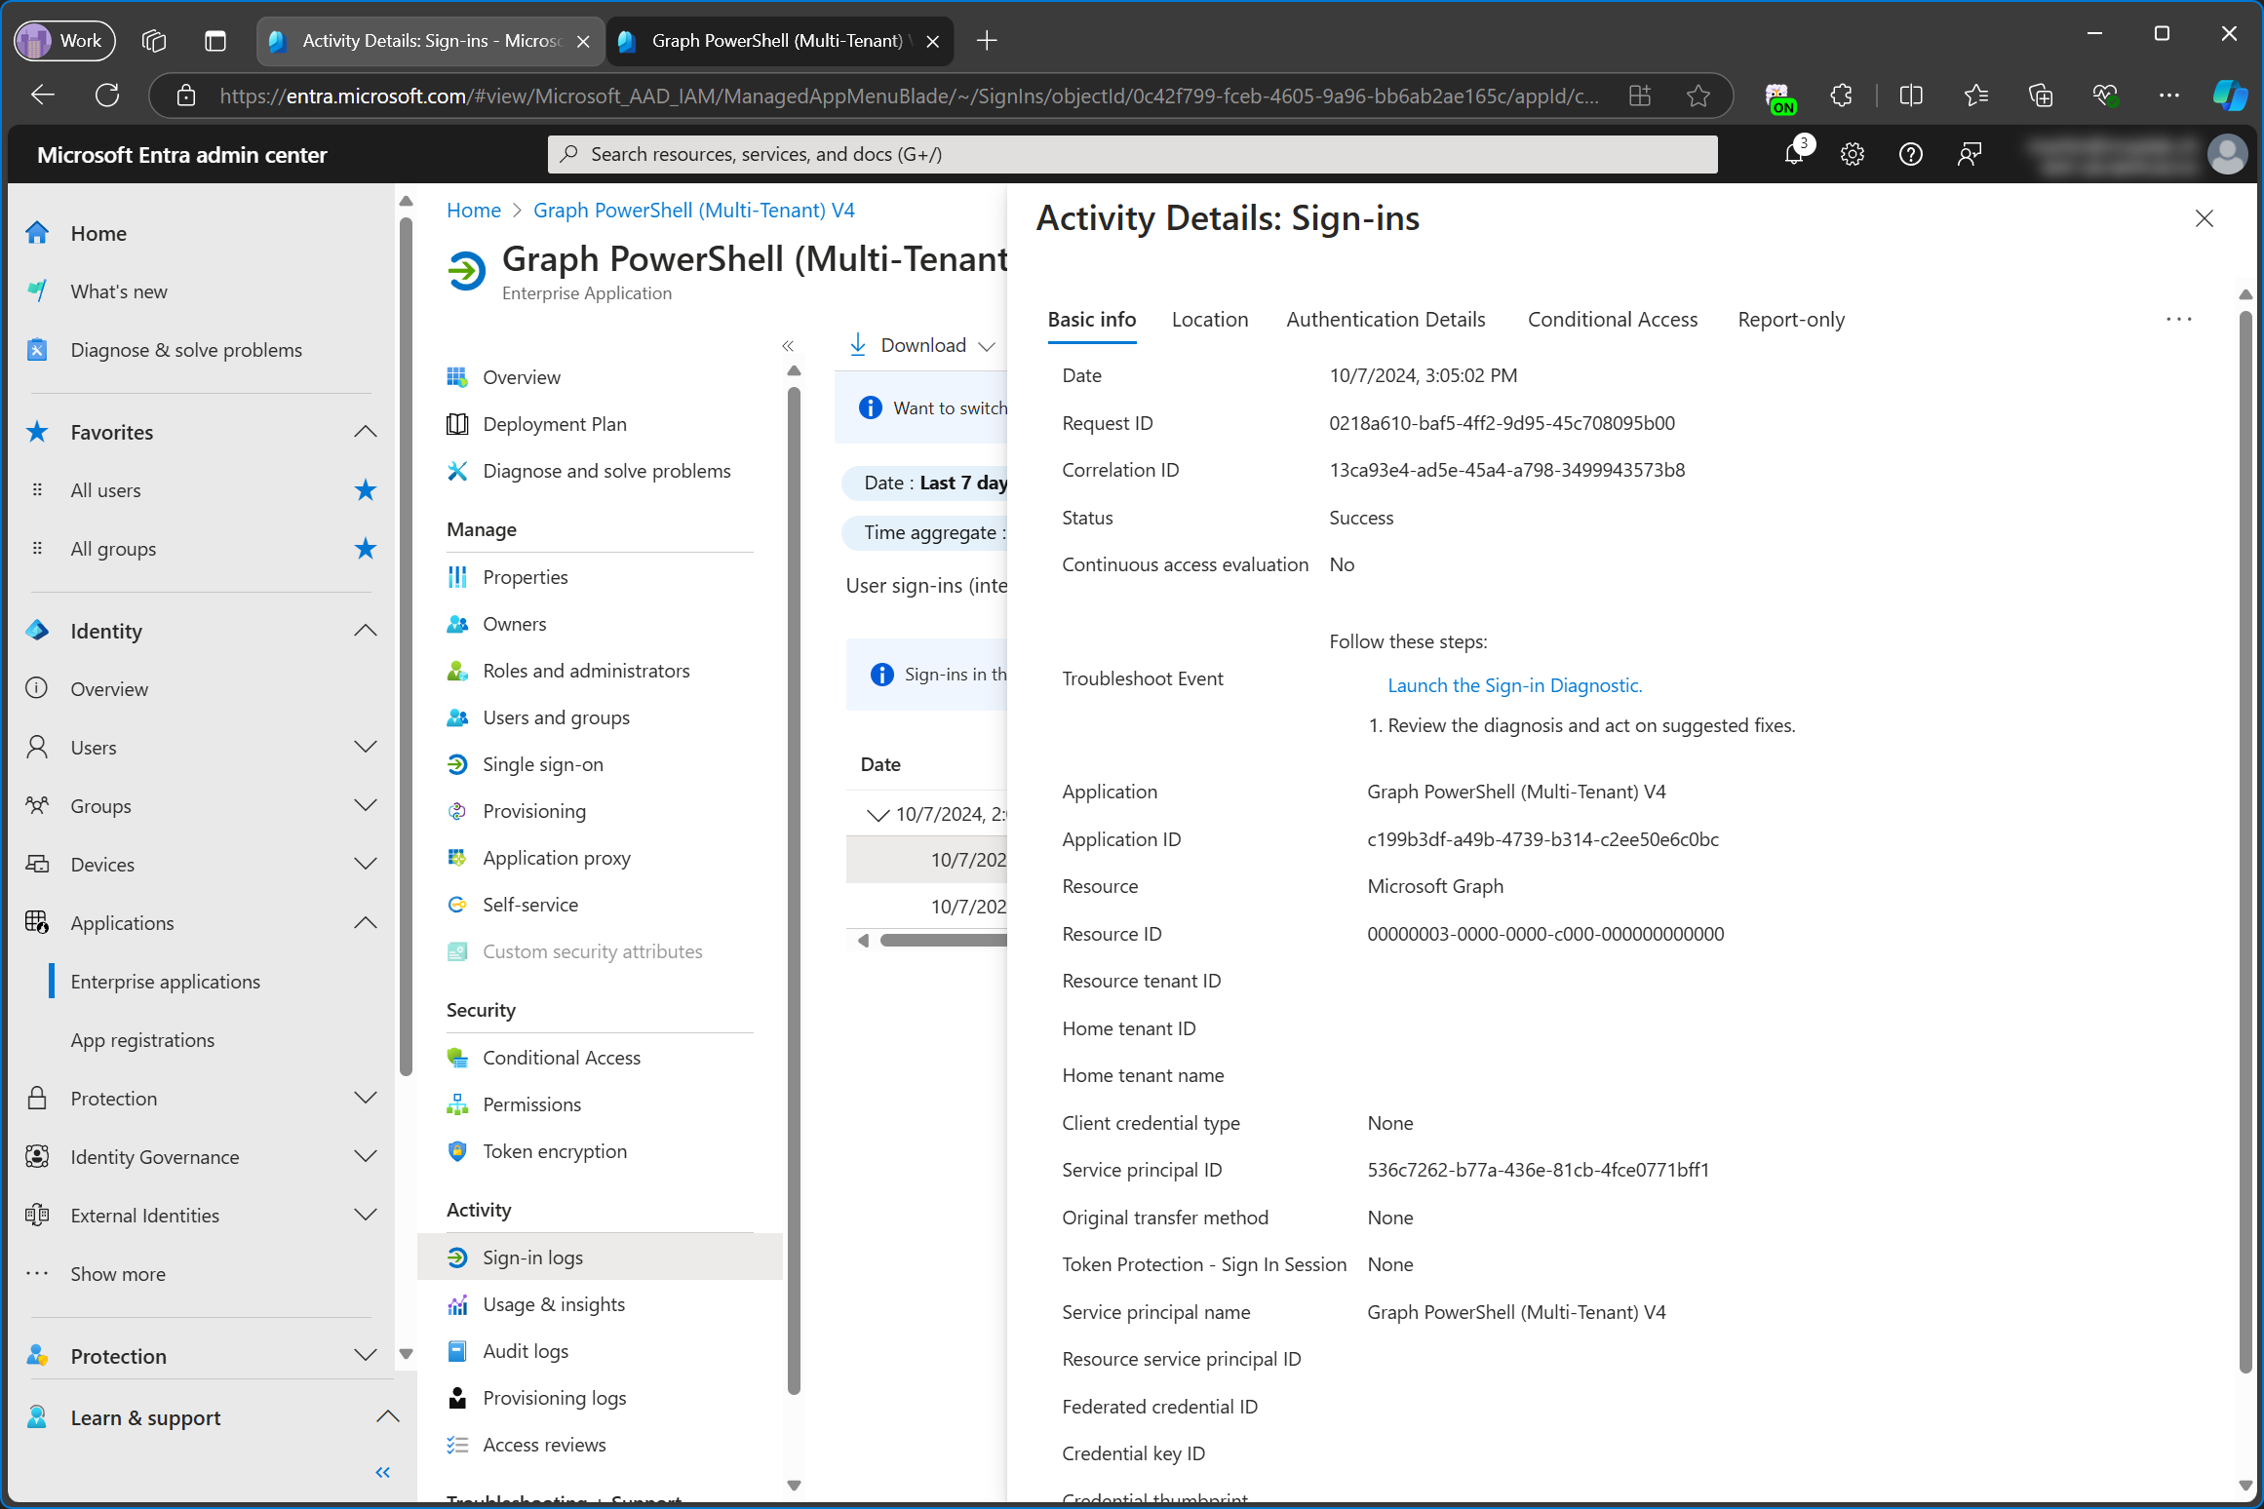Open App registrations in sidebar

pos(142,1040)
